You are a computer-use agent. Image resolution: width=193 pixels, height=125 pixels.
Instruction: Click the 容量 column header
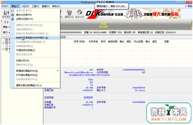click(x=166, y=42)
